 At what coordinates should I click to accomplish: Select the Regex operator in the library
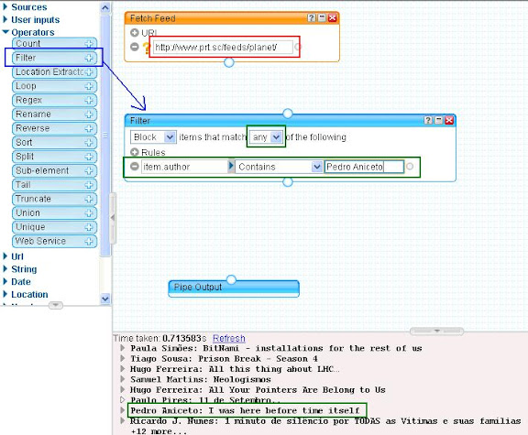(55, 100)
